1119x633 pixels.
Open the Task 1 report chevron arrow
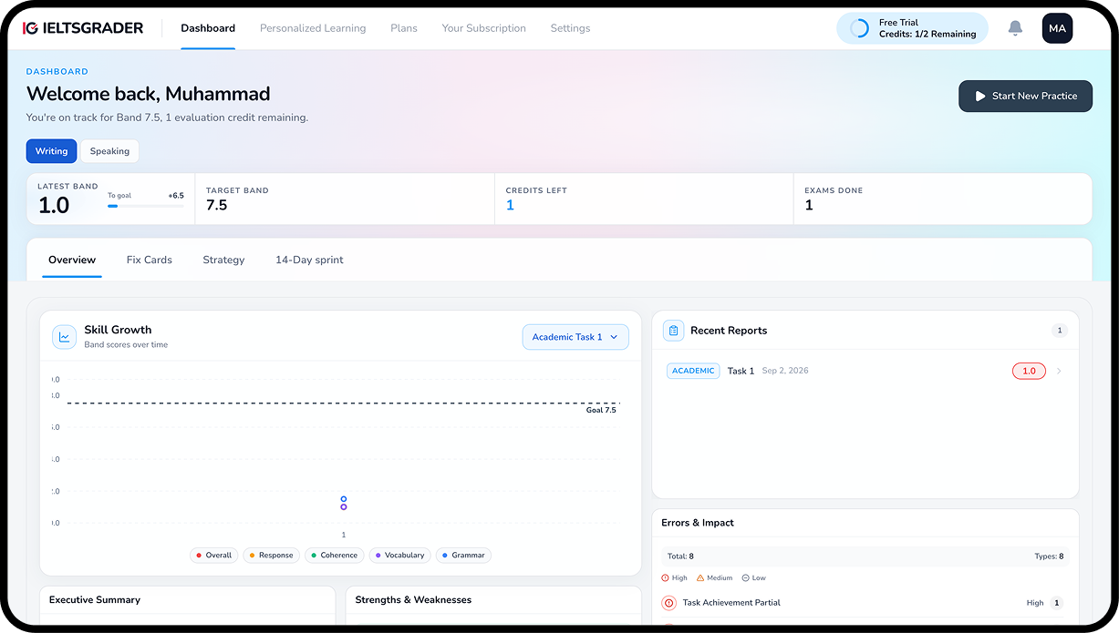pos(1059,371)
